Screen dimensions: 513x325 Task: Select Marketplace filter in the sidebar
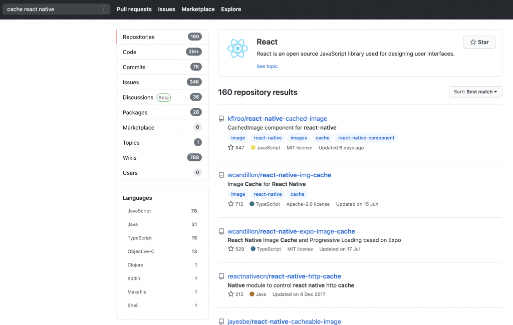162,127
